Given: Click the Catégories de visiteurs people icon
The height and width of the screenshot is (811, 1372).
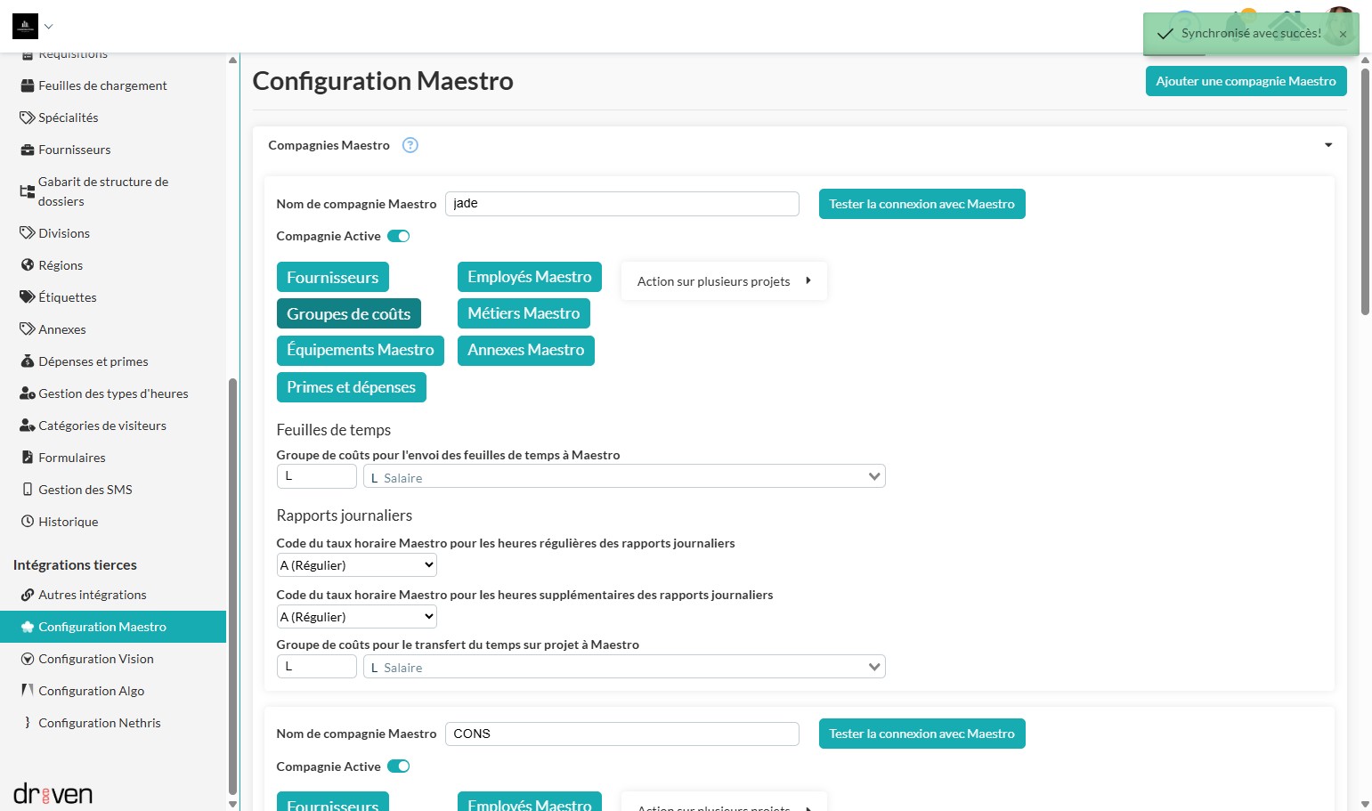Looking at the screenshot, I should 28,426.
